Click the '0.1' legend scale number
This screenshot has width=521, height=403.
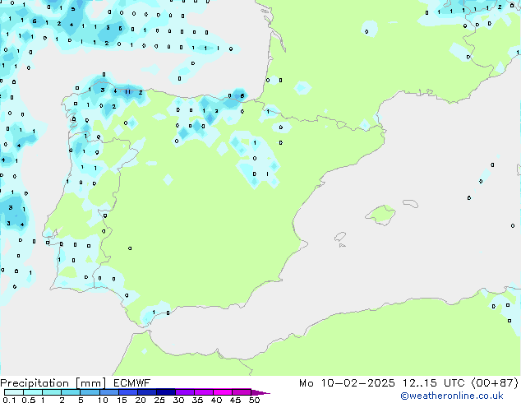[7, 400]
